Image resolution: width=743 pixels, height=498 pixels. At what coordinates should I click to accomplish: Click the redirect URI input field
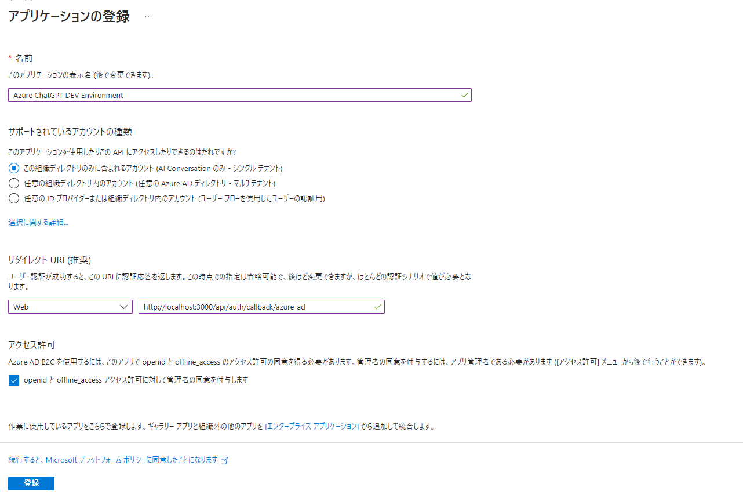click(x=261, y=307)
